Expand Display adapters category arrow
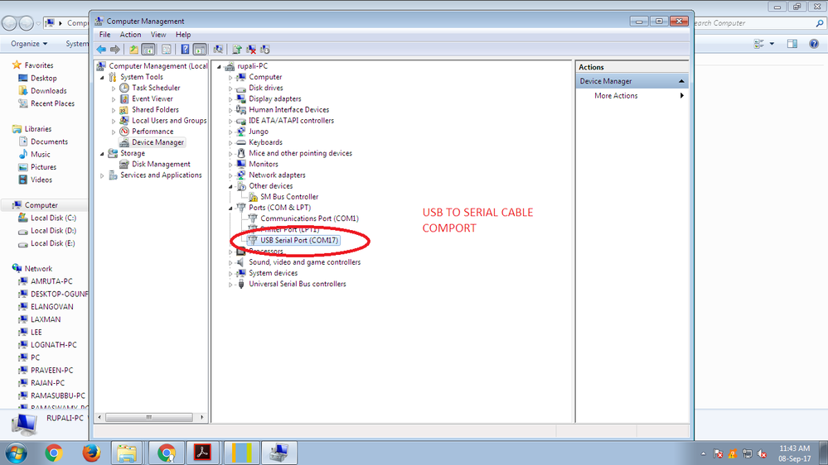 point(230,99)
